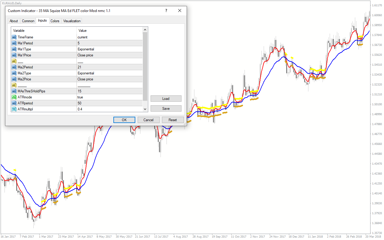Click the MAsThreSHoldPips variable icon

pyautogui.click(x=14, y=91)
